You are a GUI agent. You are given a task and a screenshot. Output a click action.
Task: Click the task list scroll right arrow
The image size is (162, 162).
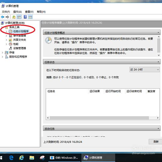coord(158,118)
